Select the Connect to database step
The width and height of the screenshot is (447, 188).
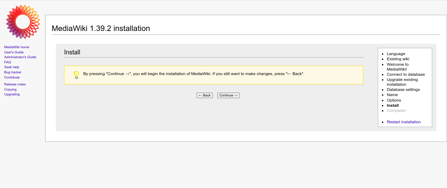click(x=406, y=74)
